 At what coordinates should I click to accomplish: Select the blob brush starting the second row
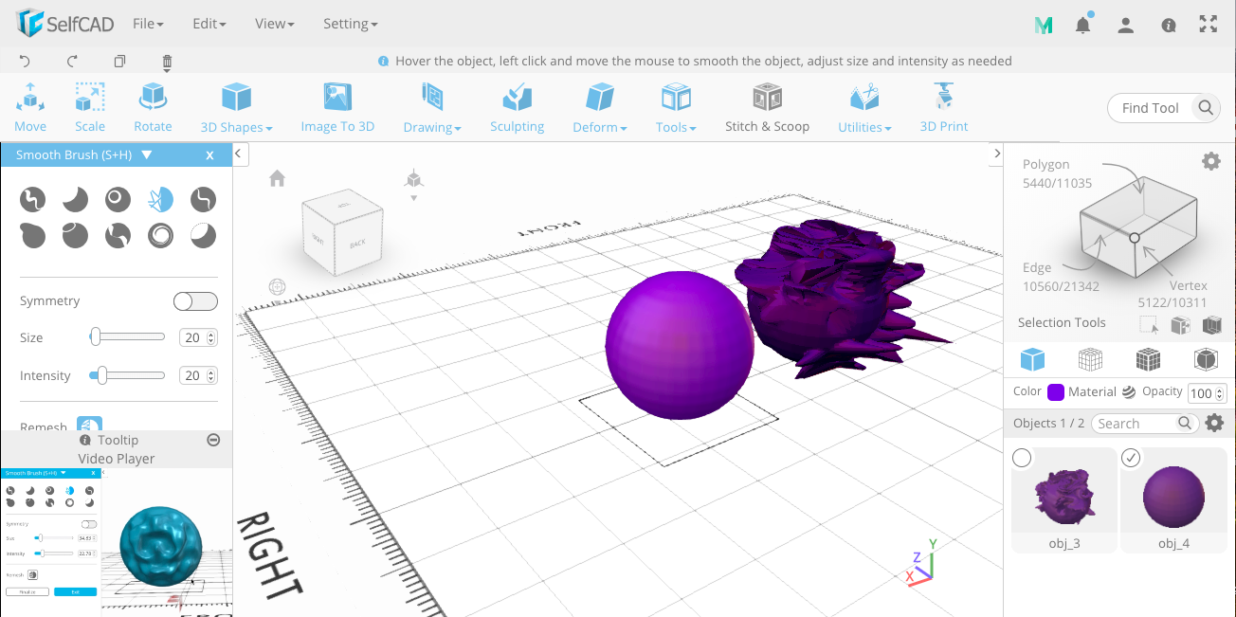[33, 235]
